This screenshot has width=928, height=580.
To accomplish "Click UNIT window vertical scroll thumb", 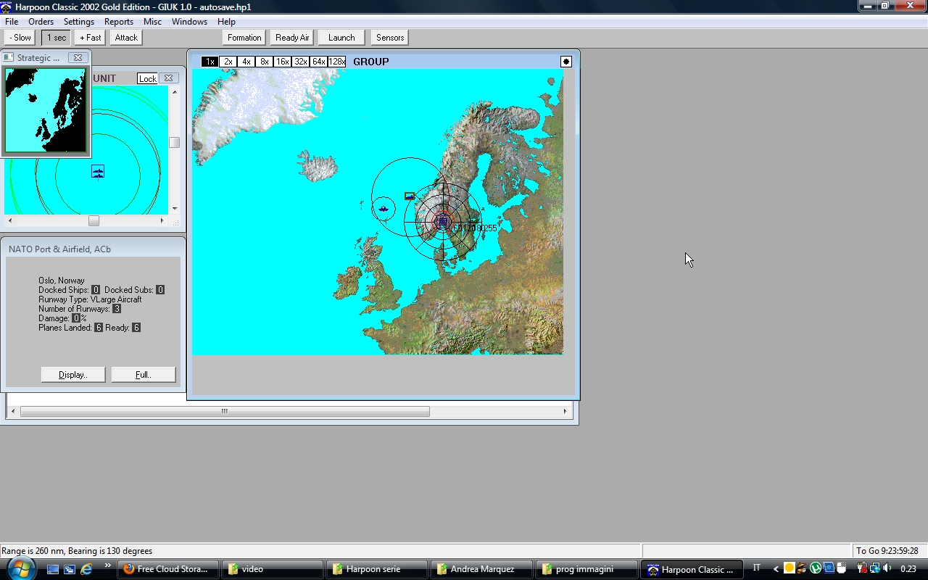I will [x=175, y=143].
